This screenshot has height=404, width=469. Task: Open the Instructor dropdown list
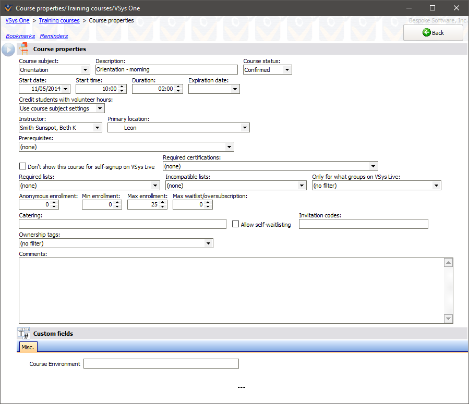pyautogui.click(x=97, y=128)
